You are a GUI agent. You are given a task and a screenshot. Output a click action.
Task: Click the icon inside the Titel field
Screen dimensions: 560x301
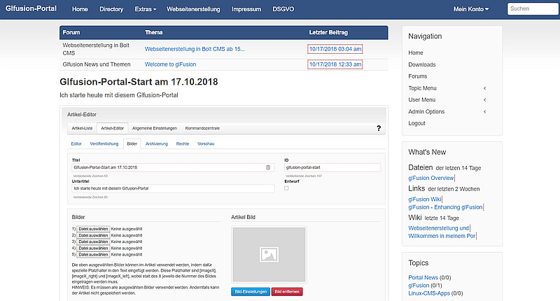tap(268, 167)
